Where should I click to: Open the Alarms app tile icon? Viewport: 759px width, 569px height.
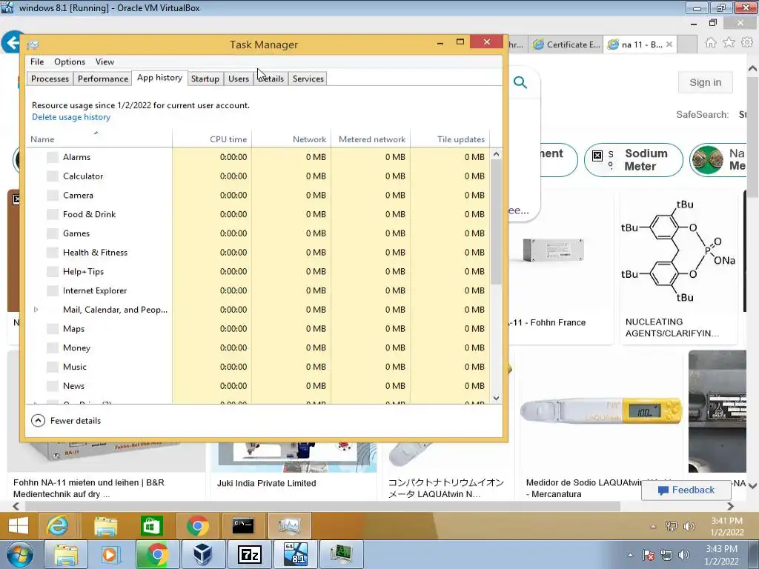pyautogui.click(x=53, y=157)
